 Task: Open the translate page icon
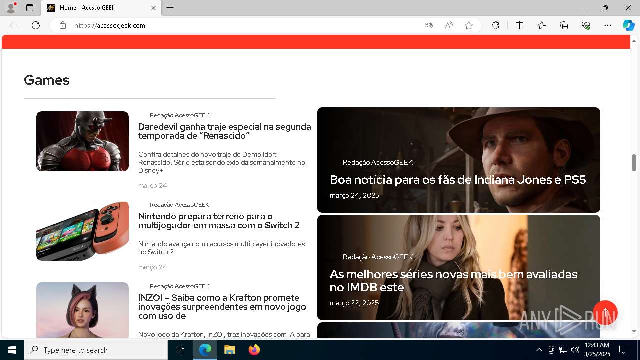429,25
